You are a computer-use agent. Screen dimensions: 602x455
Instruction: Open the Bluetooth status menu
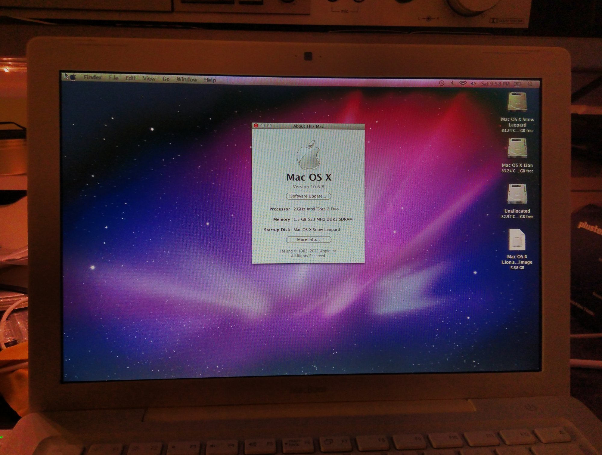tap(452, 83)
